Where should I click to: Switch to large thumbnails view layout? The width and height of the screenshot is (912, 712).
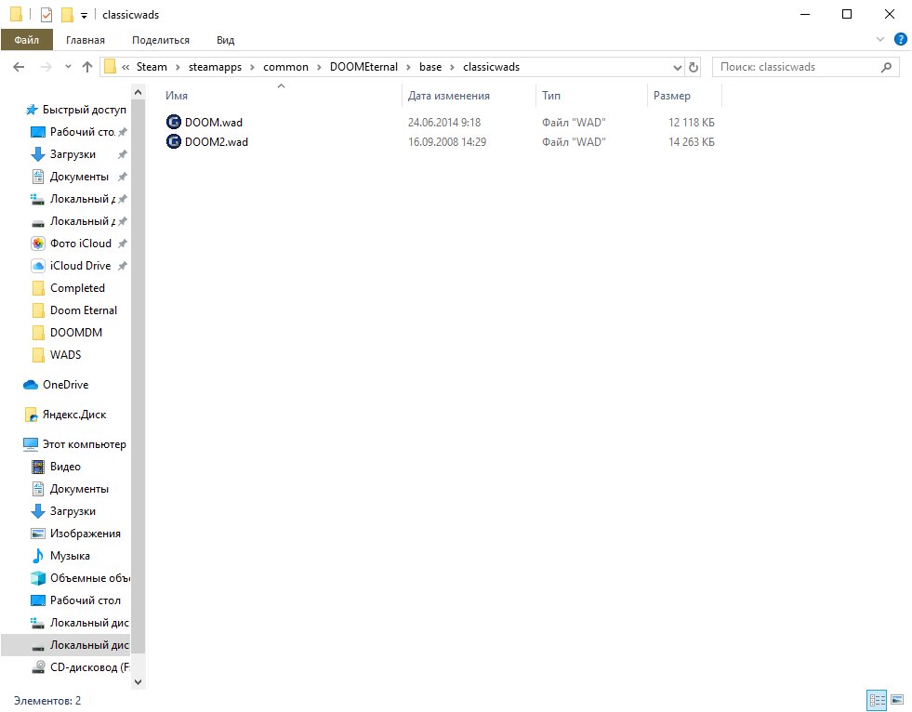897,700
